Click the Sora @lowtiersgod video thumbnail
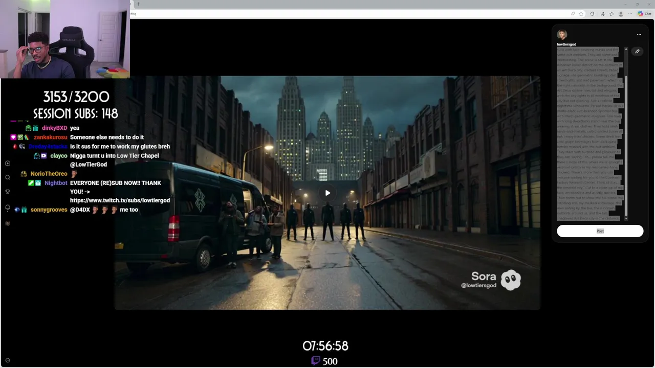This screenshot has width=655, height=368. coord(327,193)
